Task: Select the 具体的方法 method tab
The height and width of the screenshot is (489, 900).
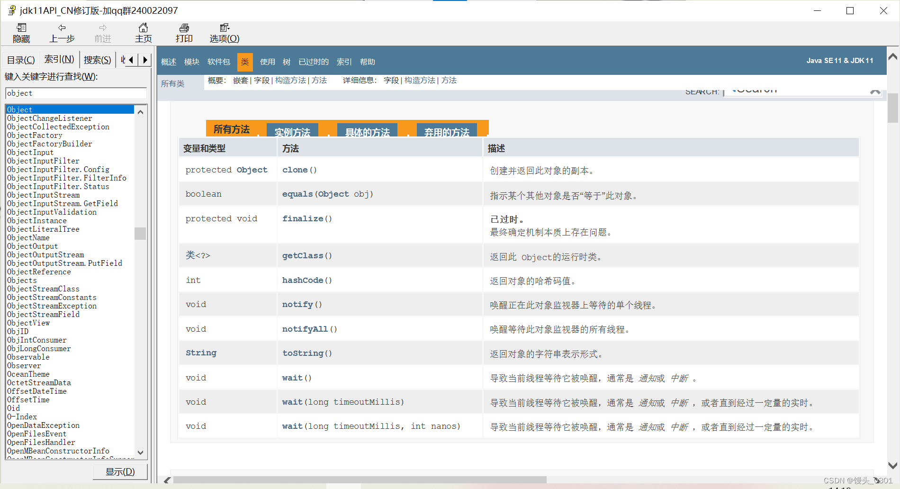Action: tap(367, 131)
